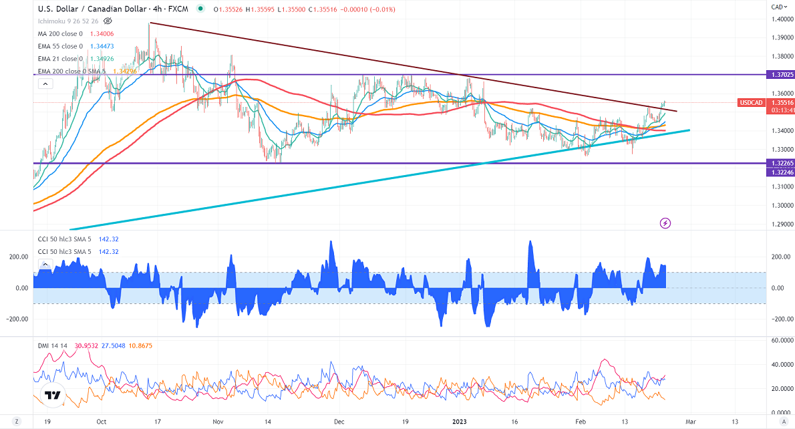The width and height of the screenshot is (795, 429).
Task: Click the 1.37025 horizontal line price label
Action: point(780,76)
